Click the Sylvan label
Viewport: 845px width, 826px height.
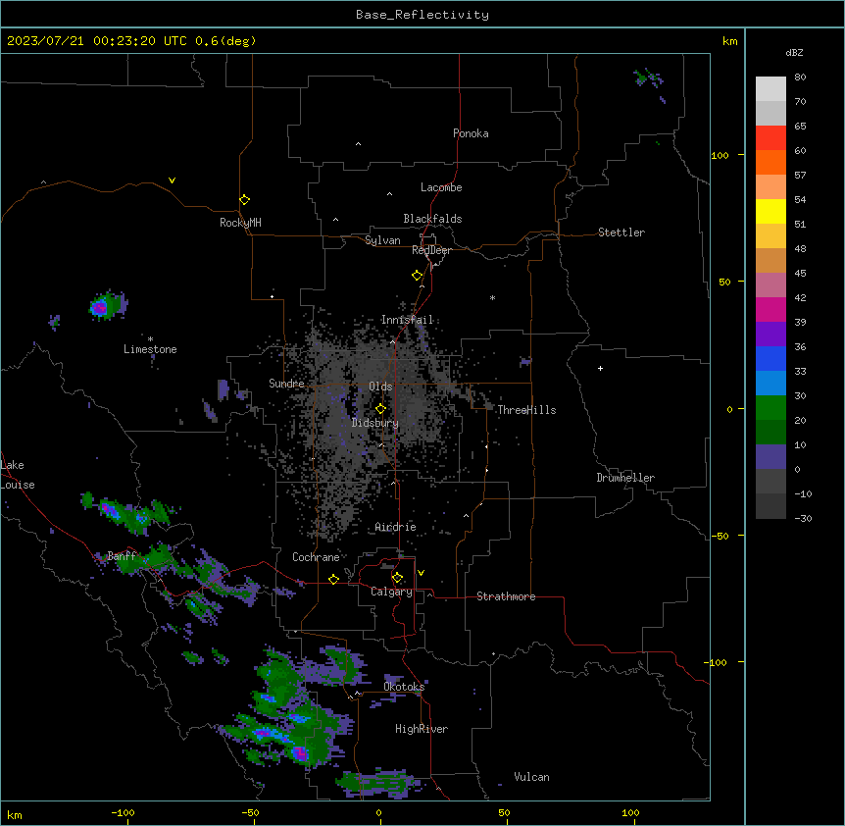382,240
